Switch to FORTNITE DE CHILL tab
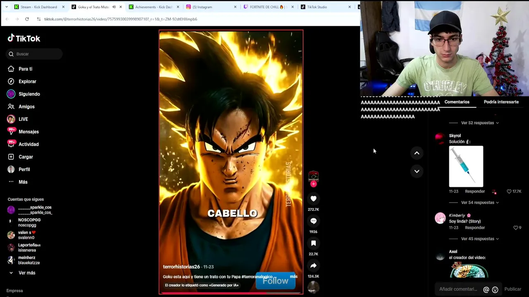The height and width of the screenshot is (297, 529). (x=268, y=7)
